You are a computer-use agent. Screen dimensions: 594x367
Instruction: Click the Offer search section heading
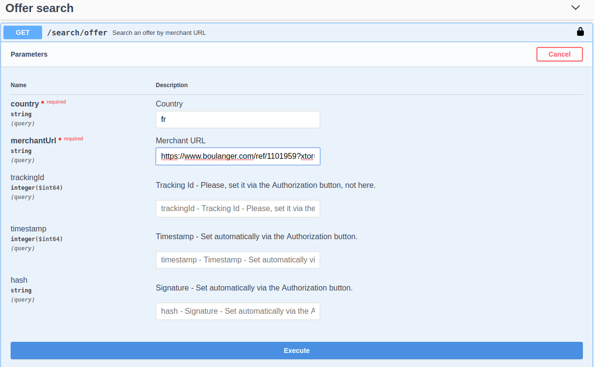40,8
